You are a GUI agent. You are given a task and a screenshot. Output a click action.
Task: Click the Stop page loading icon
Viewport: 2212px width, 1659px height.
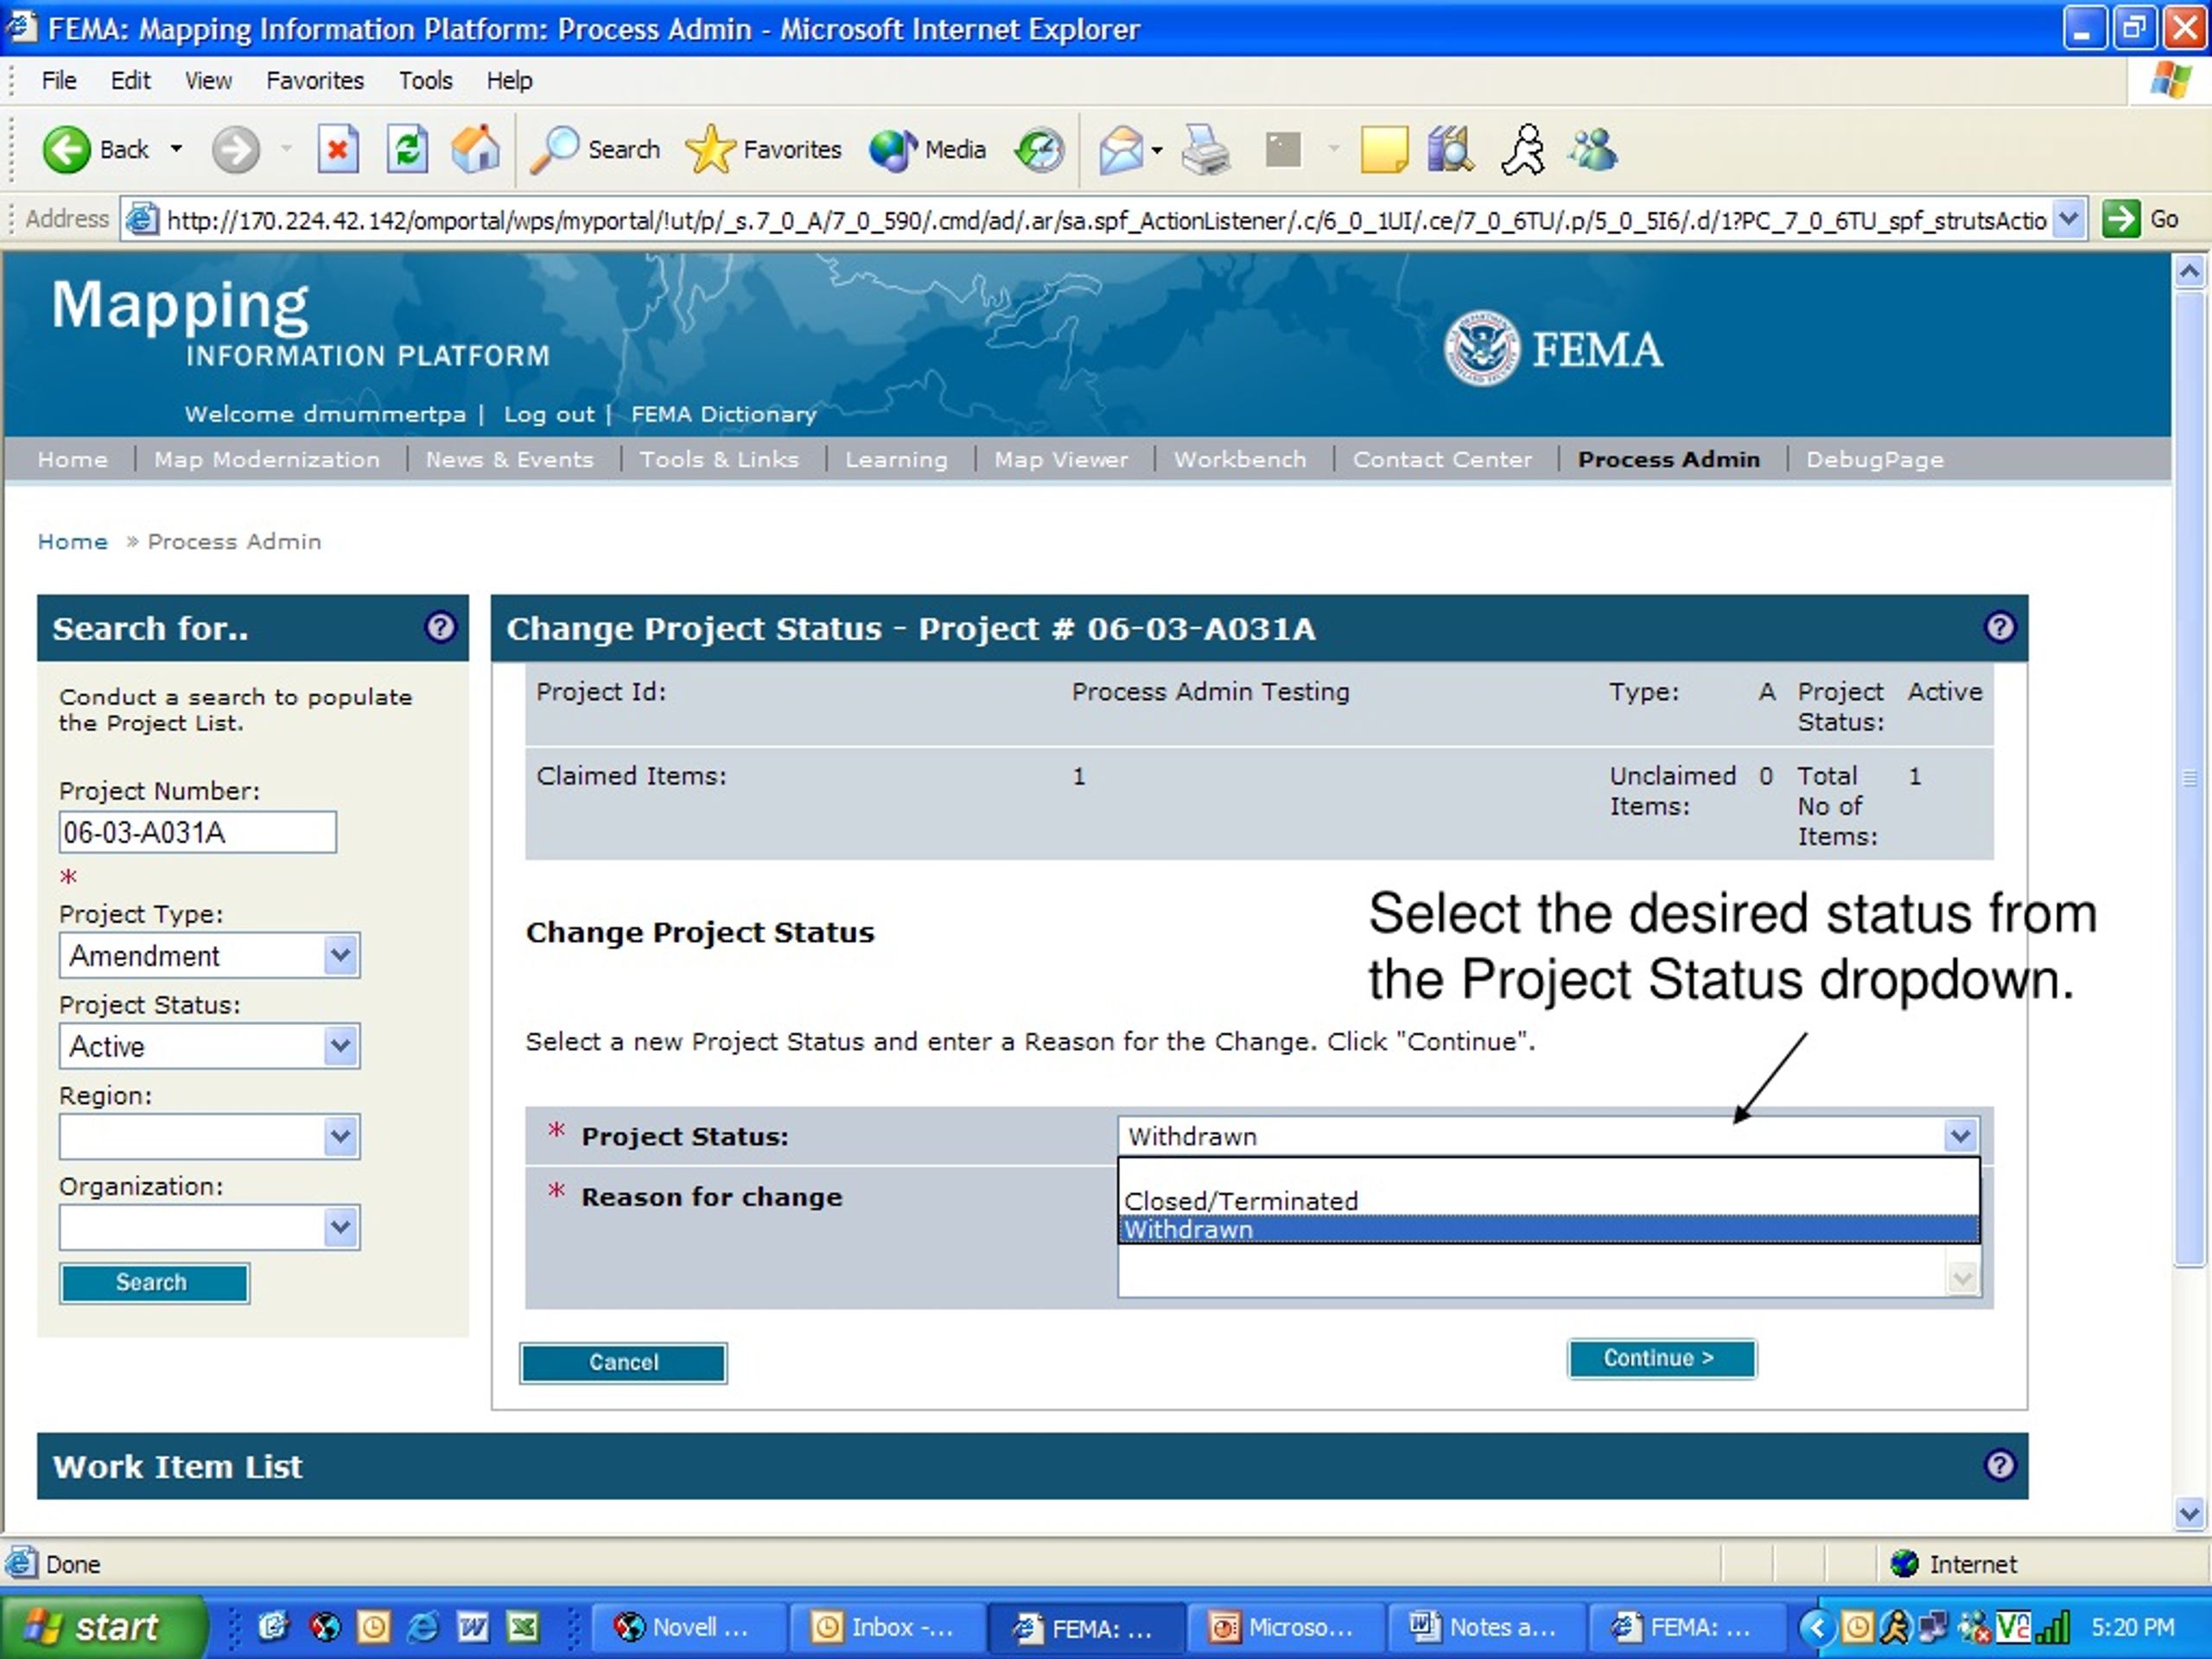tap(338, 151)
